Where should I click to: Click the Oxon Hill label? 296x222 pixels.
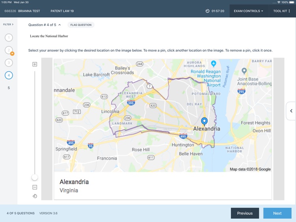click(262, 131)
